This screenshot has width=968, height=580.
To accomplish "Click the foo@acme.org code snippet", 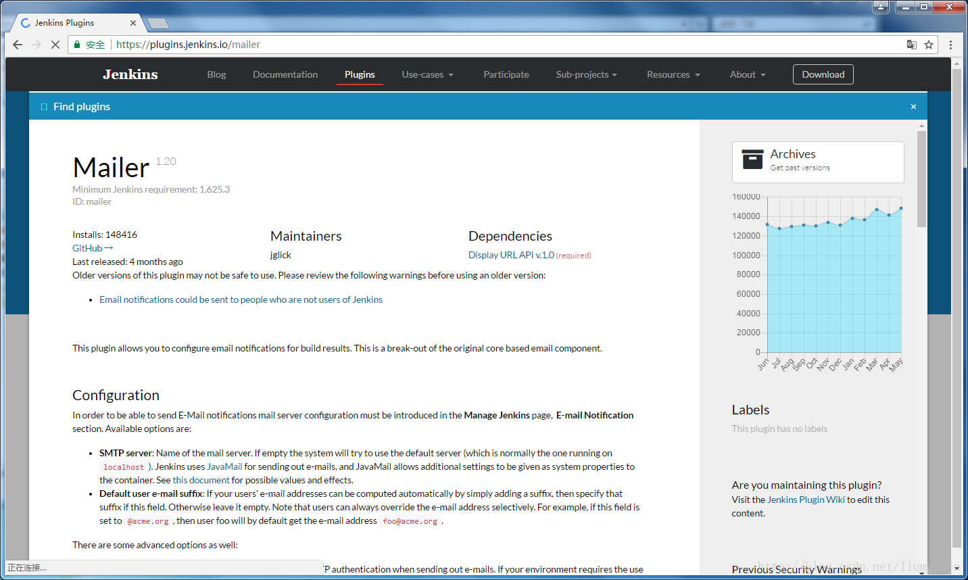I will point(410,521).
